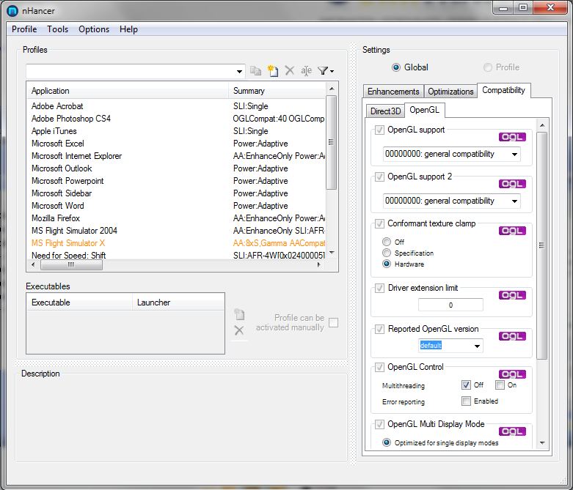
Task: Switch to the Direct3D tab
Action: click(x=385, y=111)
